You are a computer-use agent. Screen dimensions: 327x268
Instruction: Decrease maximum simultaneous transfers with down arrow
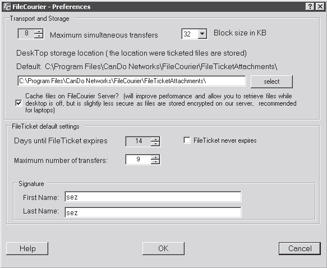tap(39, 36)
